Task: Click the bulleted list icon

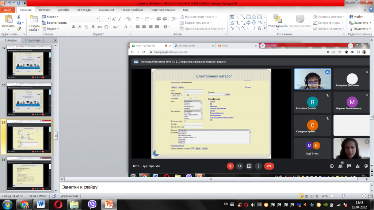Action: (x=138, y=19)
